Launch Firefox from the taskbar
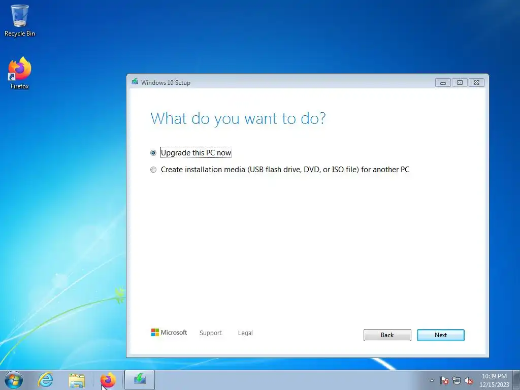 tap(108, 380)
